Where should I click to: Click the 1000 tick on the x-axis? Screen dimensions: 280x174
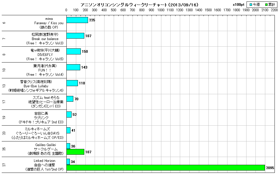(x=161, y=10)
